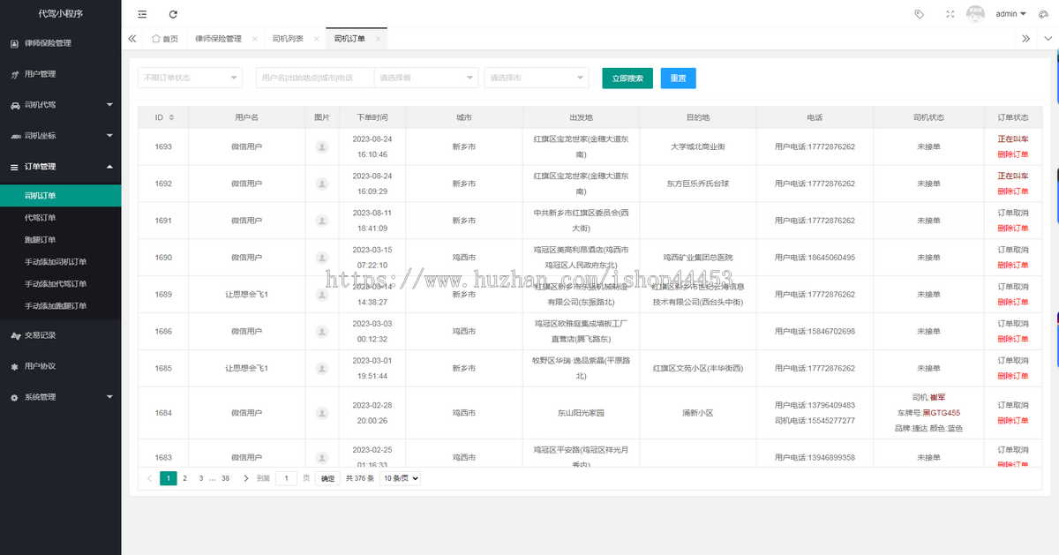Select 司机订单 in the sidebar
Image resolution: width=1059 pixels, height=555 pixels.
point(61,195)
